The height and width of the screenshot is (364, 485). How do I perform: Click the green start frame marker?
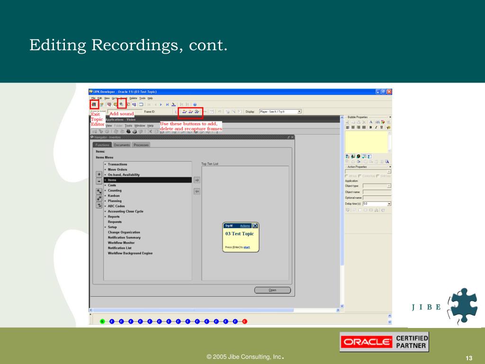102,322
